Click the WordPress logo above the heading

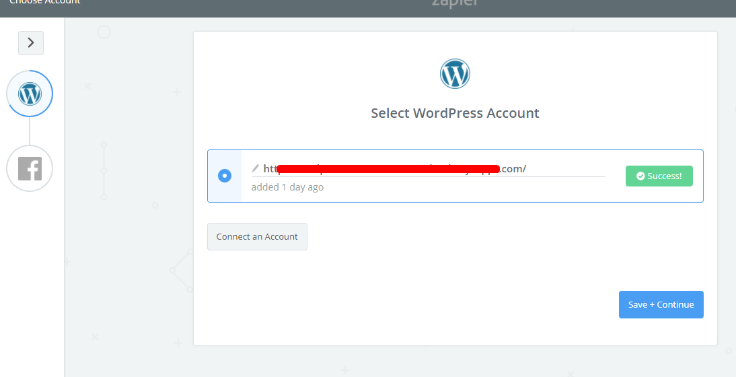[x=455, y=73]
